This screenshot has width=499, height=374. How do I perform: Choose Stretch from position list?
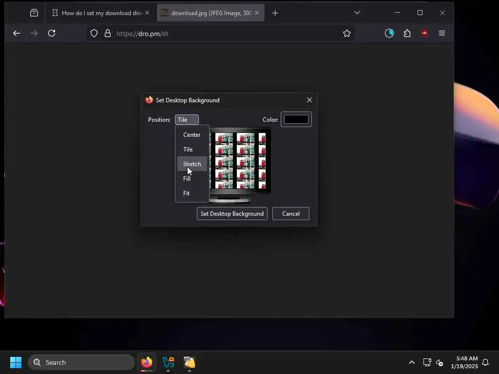click(x=192, y=164)
